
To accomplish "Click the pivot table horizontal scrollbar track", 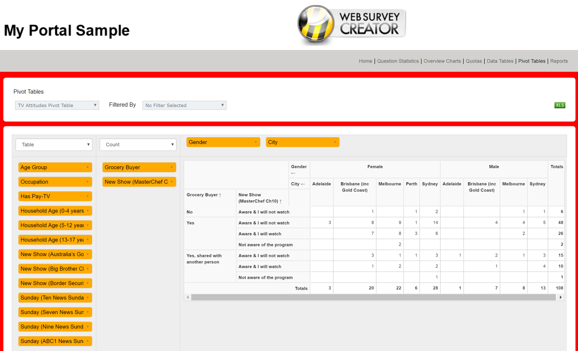I will tap(373, 297).
